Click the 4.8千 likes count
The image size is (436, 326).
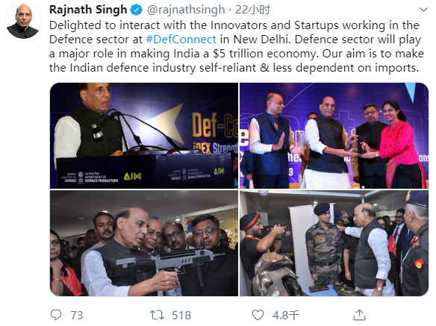pyautogui.click(x=286, y=316)
